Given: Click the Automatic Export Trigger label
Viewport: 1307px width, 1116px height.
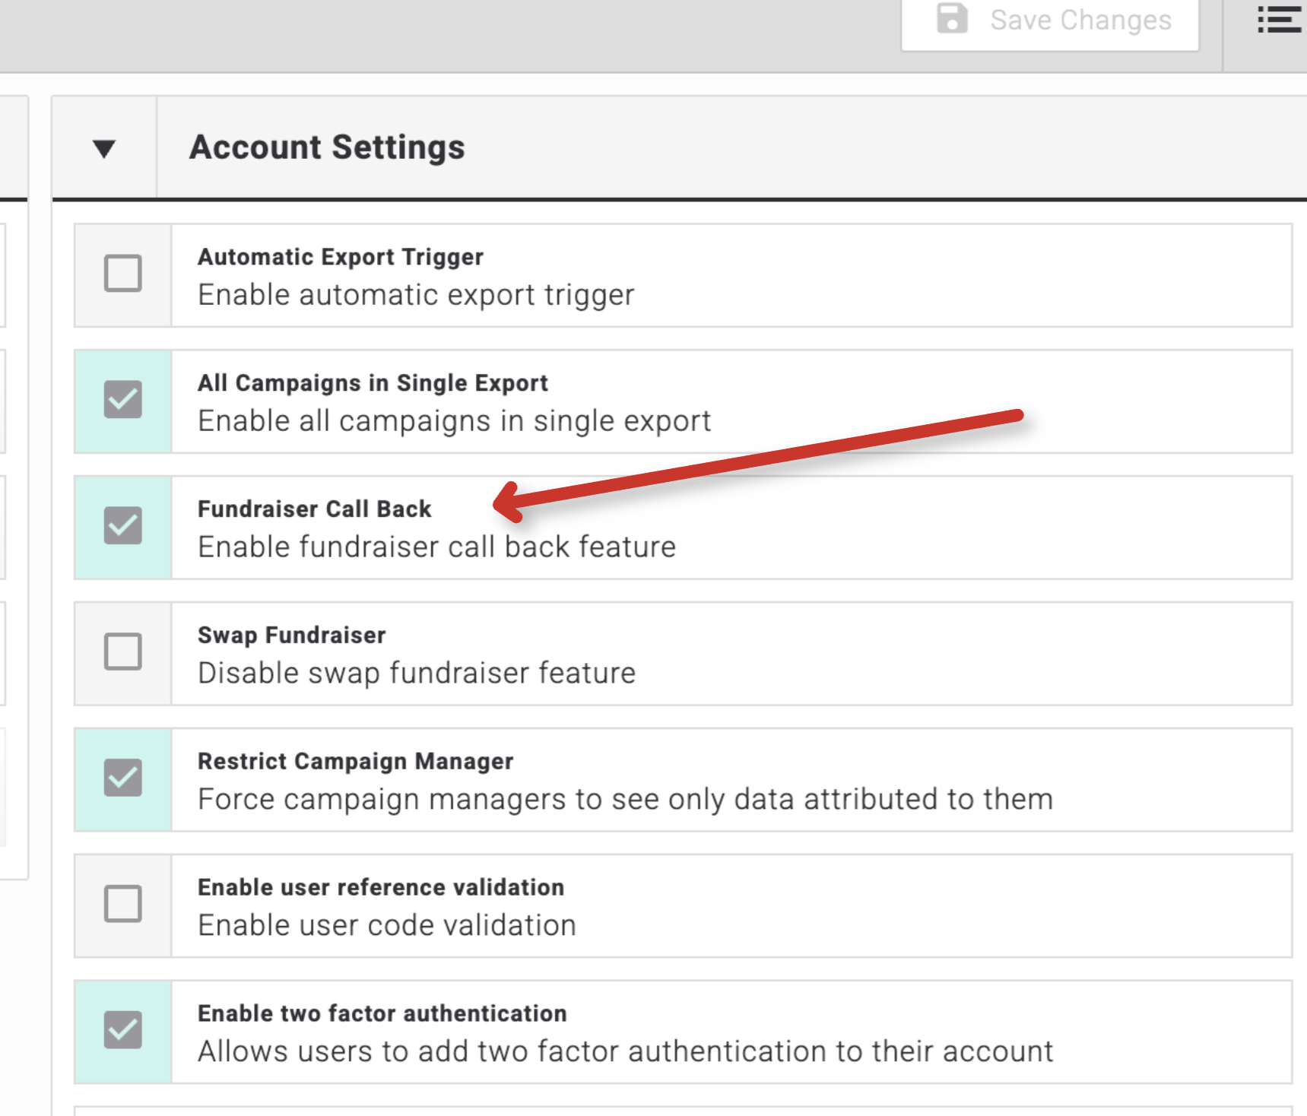Looking at the screenshot, I should [340, 257].
